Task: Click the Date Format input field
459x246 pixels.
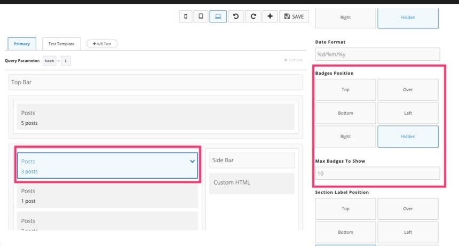Action: point(377,54)
